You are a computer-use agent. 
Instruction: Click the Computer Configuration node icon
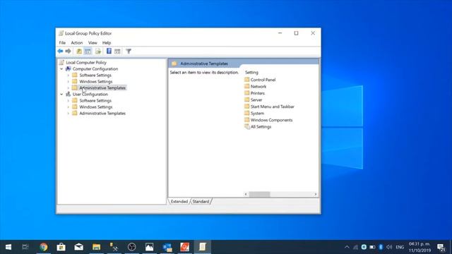69,68
